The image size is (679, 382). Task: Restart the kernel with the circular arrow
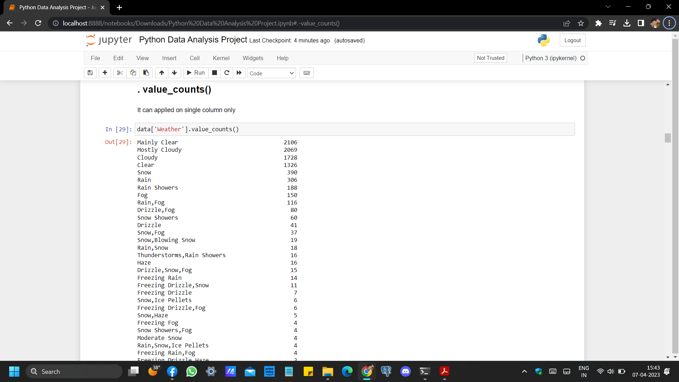coord(227,73)
